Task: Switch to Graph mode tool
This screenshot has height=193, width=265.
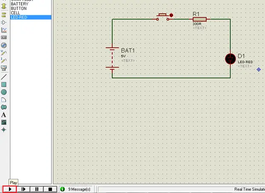Action: pyautogui.click(x=4, y=30)
